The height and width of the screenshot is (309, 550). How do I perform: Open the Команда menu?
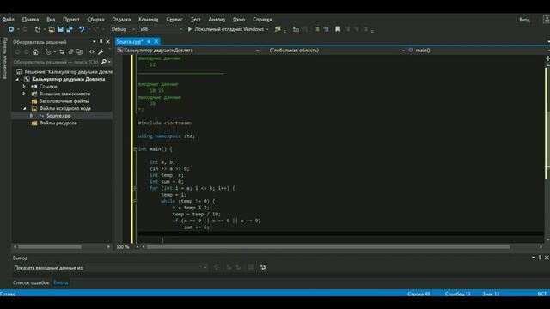pos(148,20)
